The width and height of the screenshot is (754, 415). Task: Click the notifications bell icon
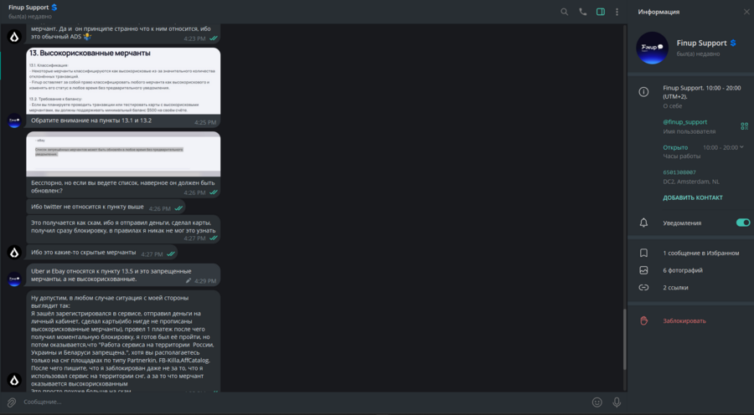(643, 223)
